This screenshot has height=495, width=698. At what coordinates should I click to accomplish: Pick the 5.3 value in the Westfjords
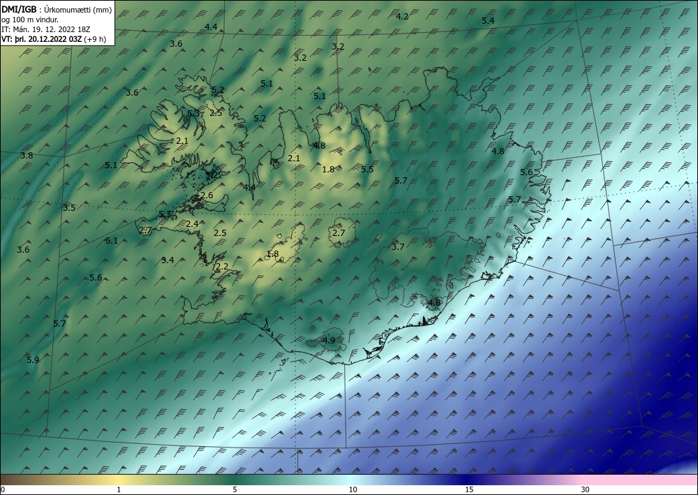click(193, 114)
